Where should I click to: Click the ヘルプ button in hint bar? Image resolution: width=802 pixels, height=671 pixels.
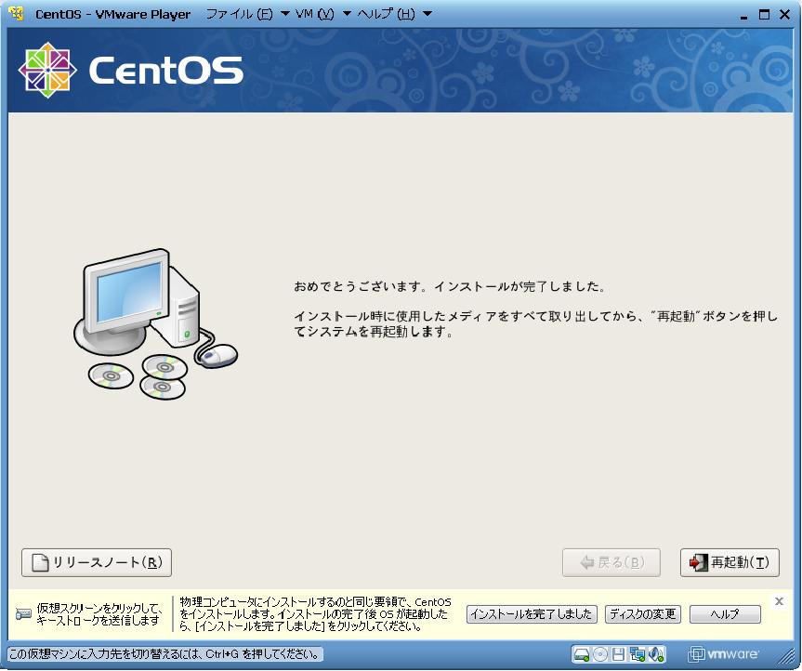(x=725, y=614)
